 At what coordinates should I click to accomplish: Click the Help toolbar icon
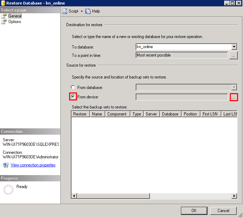click(88, 11)
